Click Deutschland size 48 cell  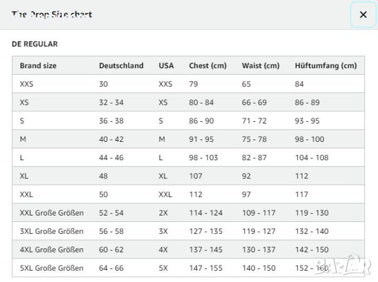tap(103, 176)
